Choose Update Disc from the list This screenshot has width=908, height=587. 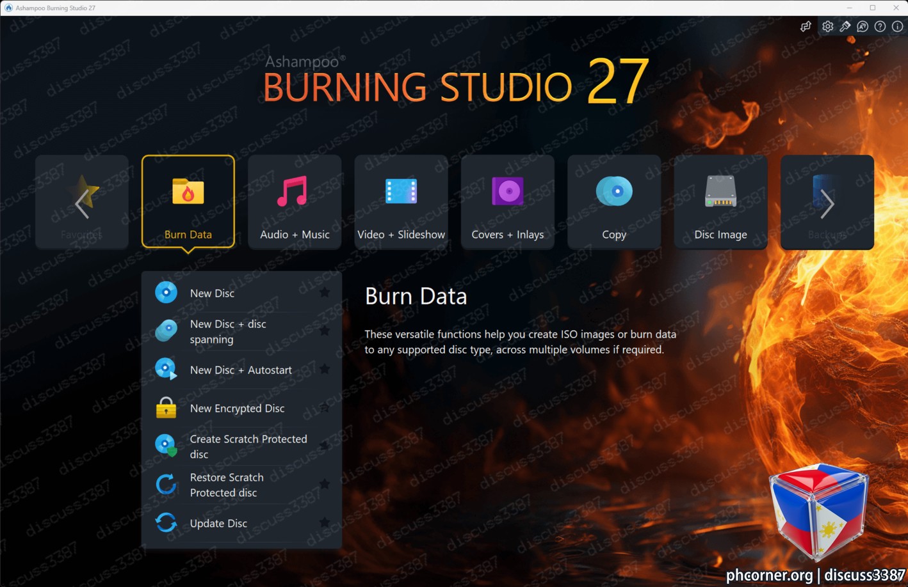point(242,523)
